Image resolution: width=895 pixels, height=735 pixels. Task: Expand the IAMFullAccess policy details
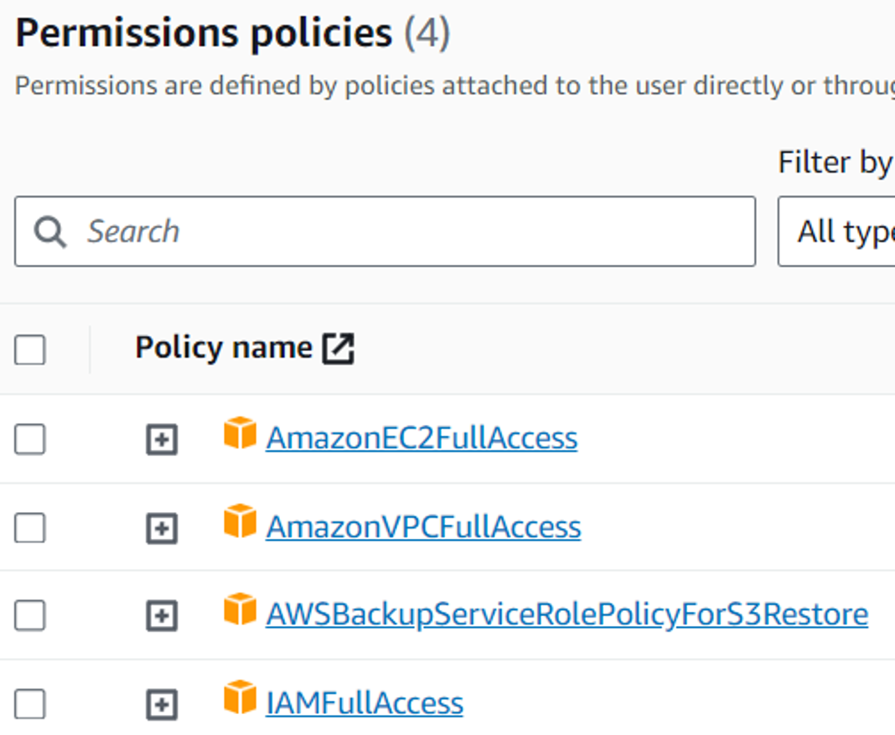click(x=162, y=704)
